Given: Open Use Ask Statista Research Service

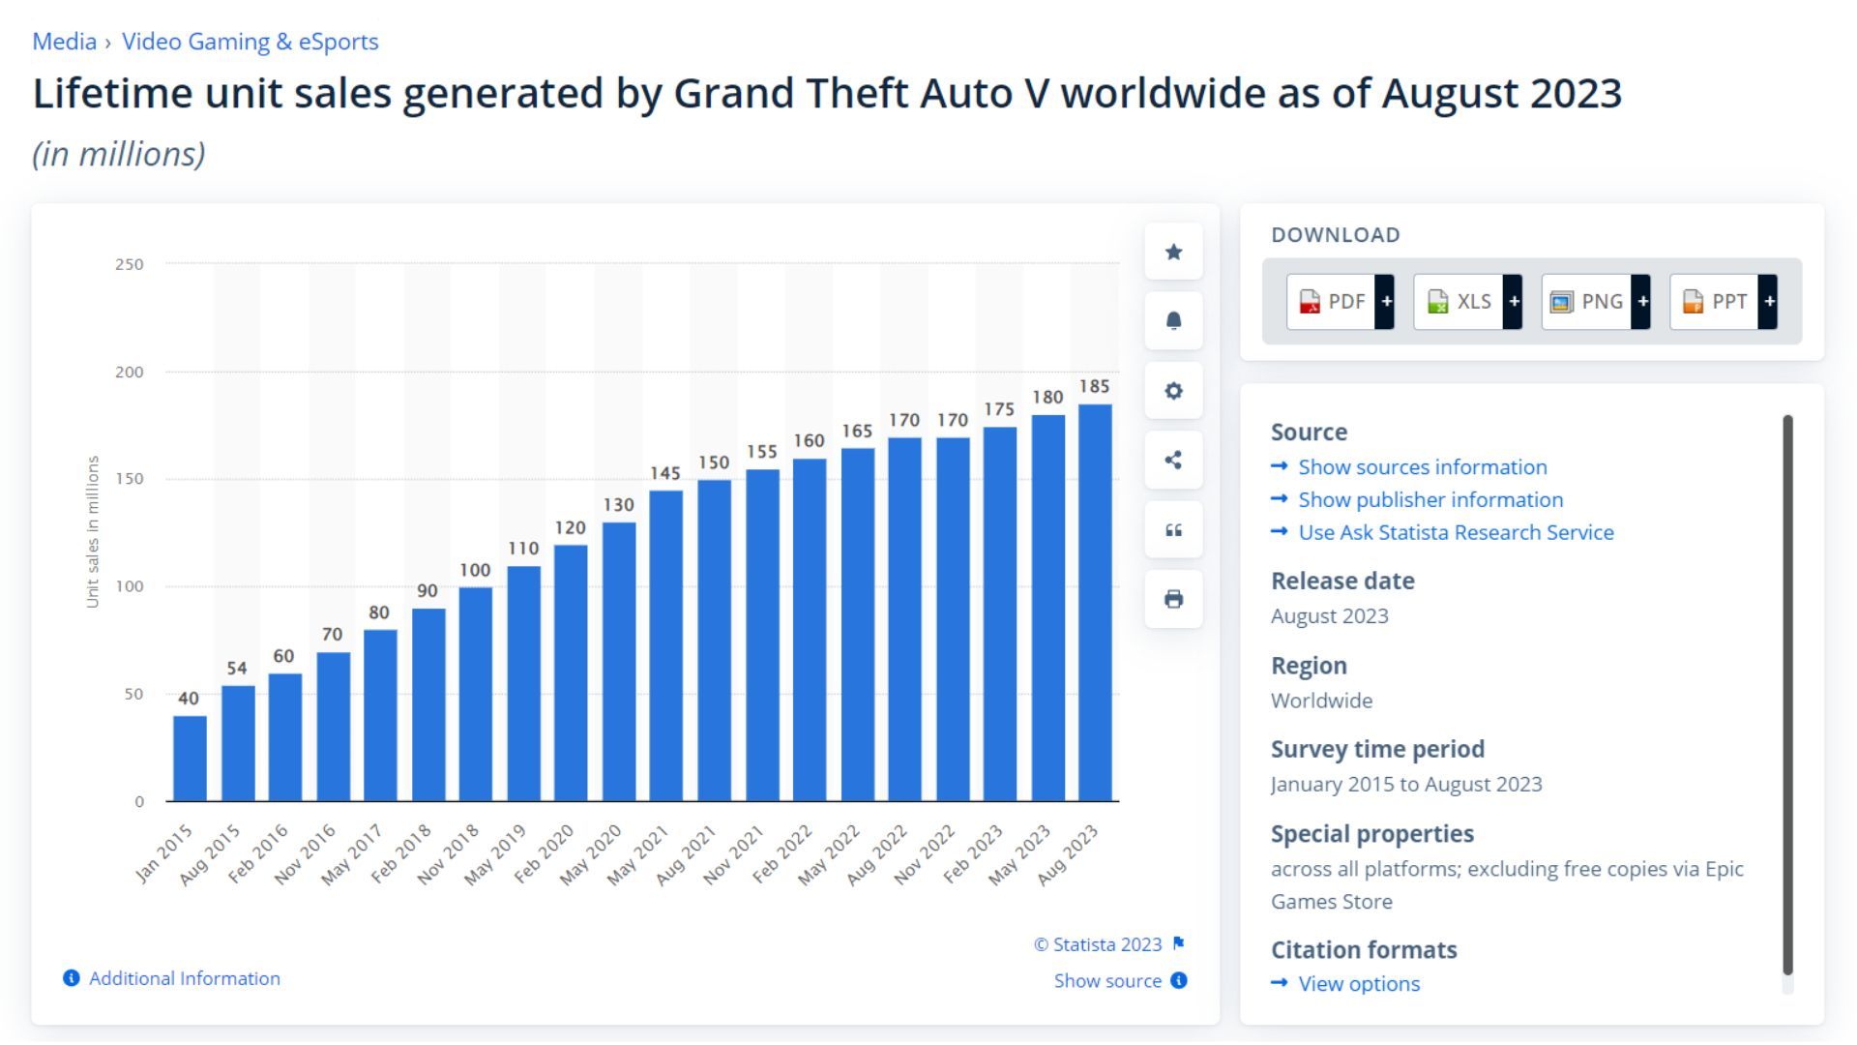Looking at the screenshot, I should coord(1456,532).
